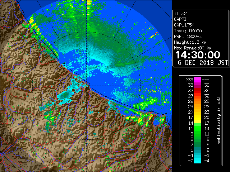Click the CAPPI product label
Screen dimensions: 230x172
[180, 19]
